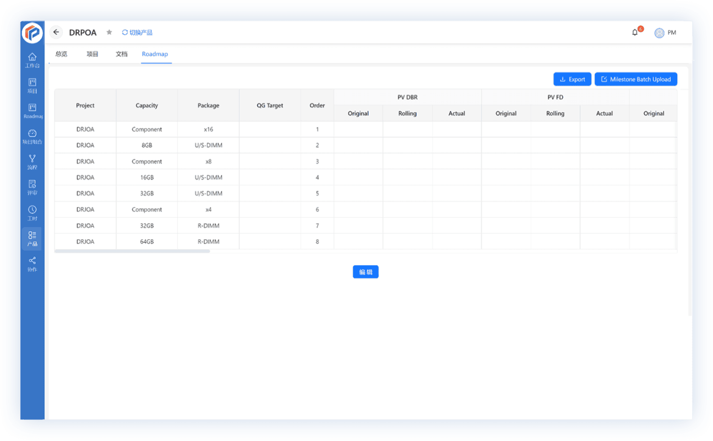Select the Roadmap tab
713x441 pixels.
point(155,54)
